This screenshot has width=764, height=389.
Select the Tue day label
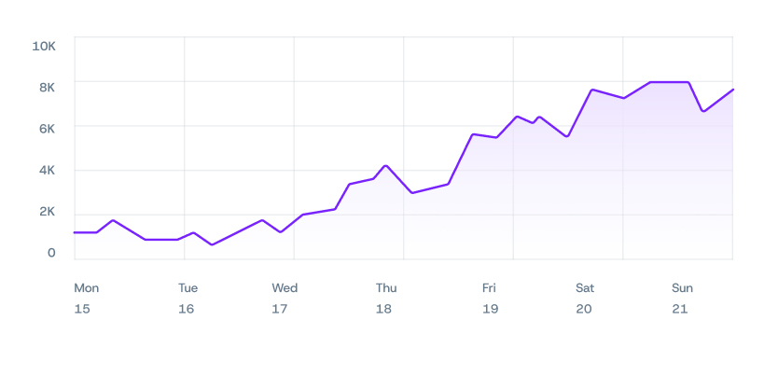click(188, 288)
